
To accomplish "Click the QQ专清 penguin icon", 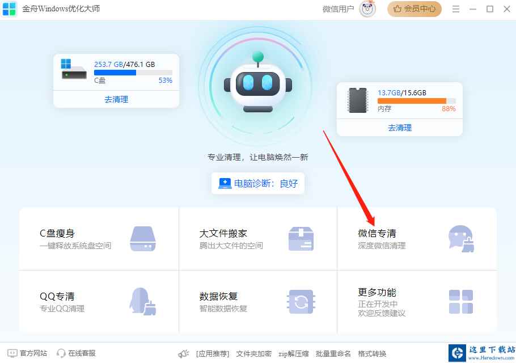I will (x=142, y=301).
